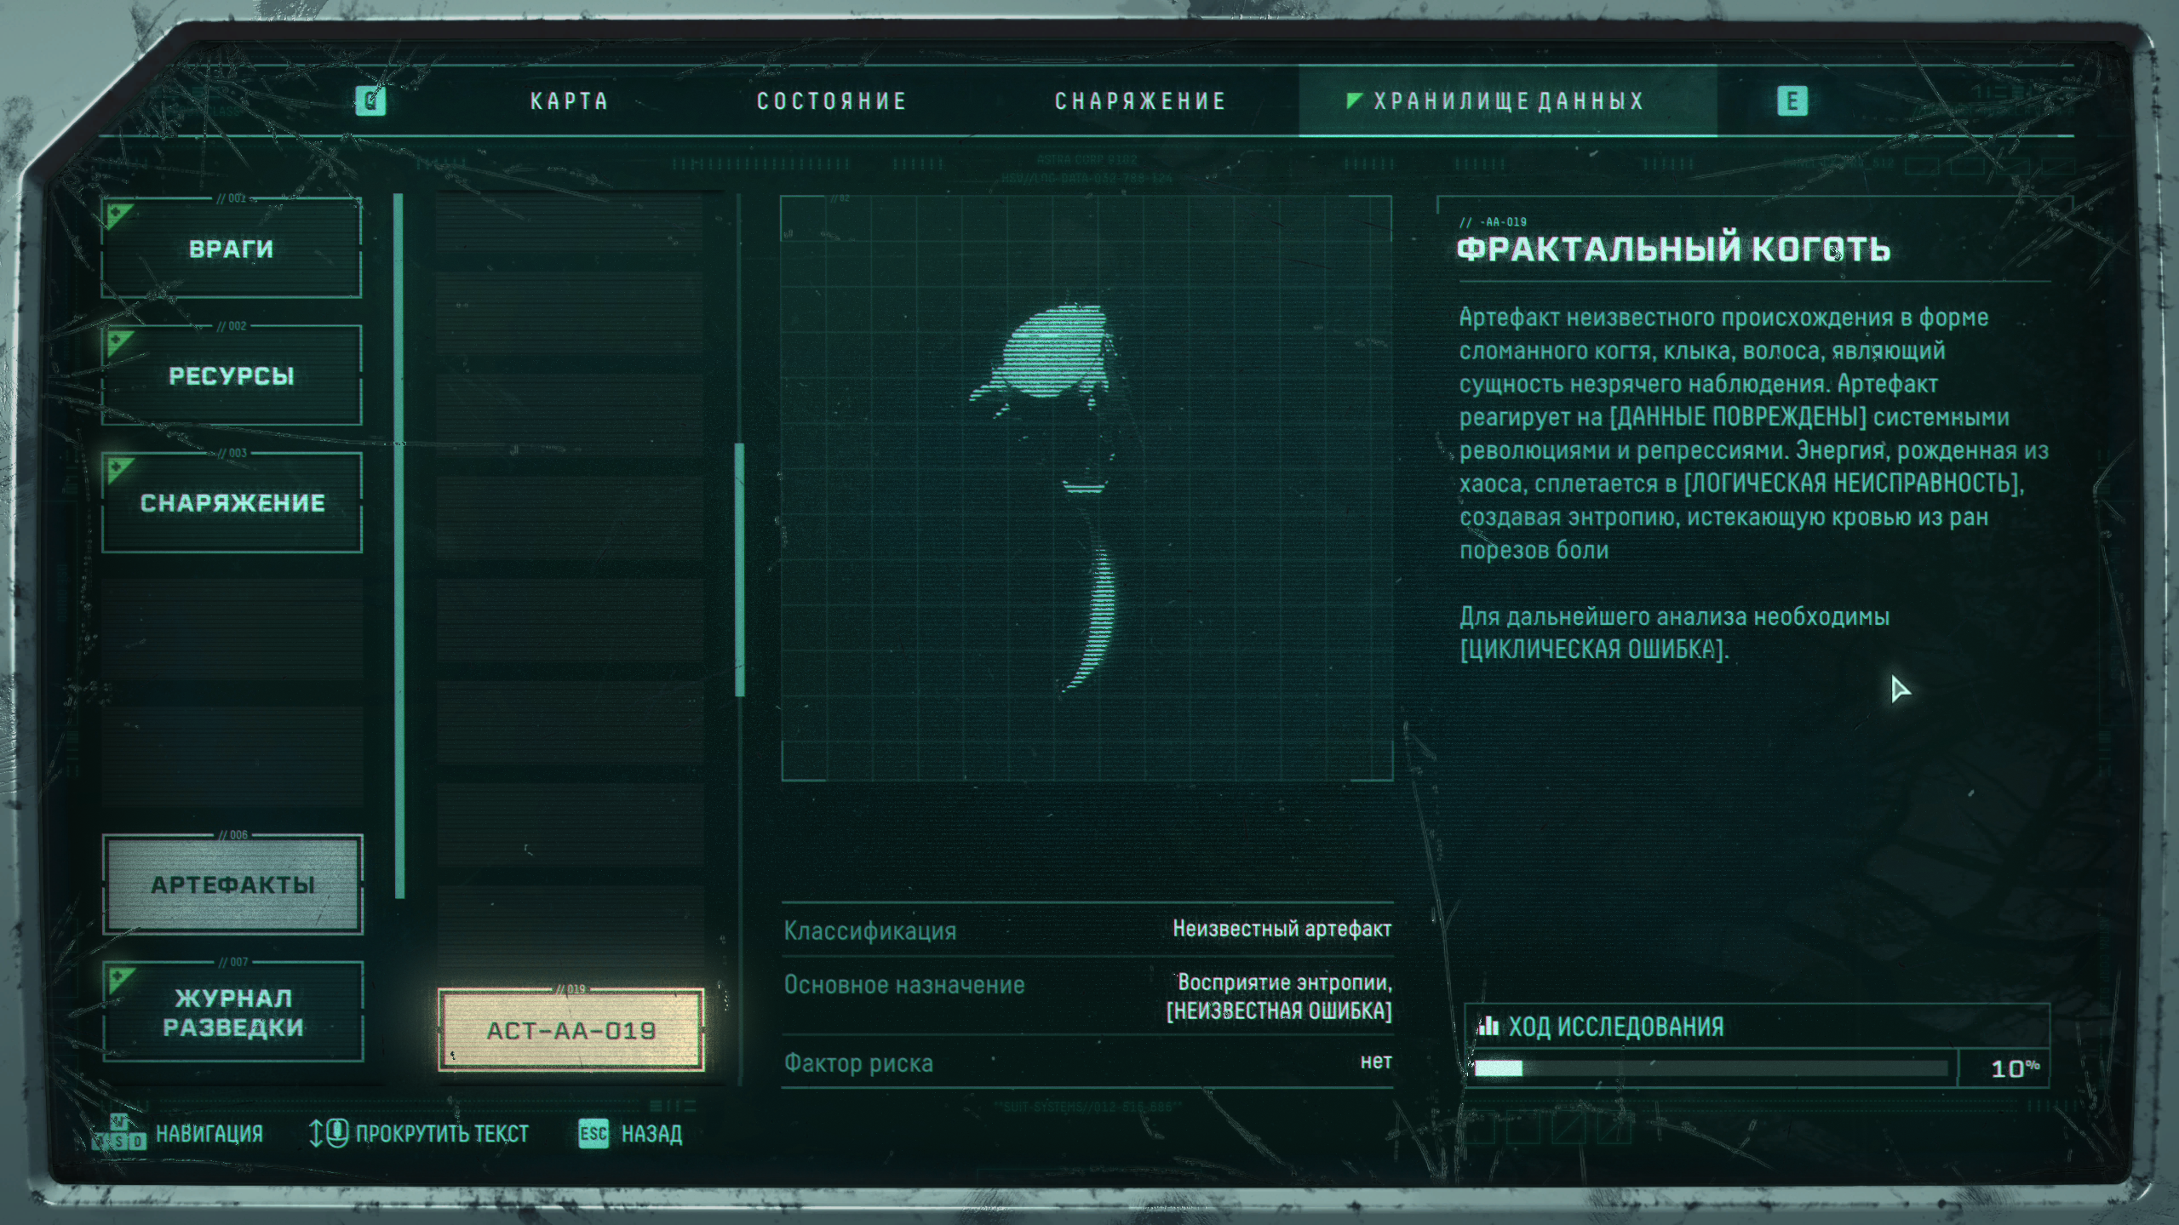
Task: Click the green flag on Хранилище данных tab
Action: point(1354,100)
